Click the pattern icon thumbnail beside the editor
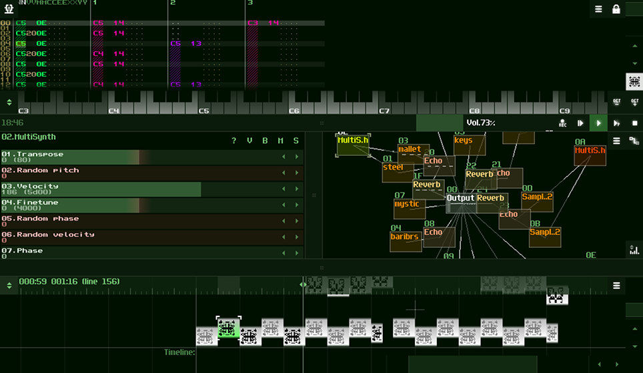Image resolution: width=643 pixels, height=373 pixels. click(x=634, y=81)
